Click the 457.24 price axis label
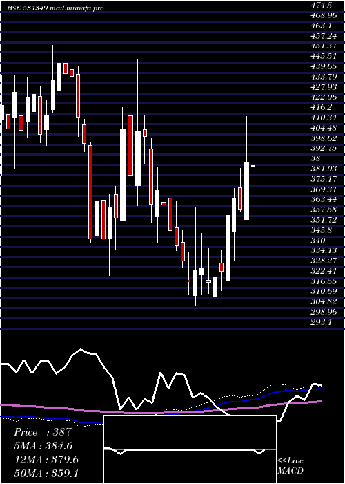345x484 pixels. coord(324,36)
